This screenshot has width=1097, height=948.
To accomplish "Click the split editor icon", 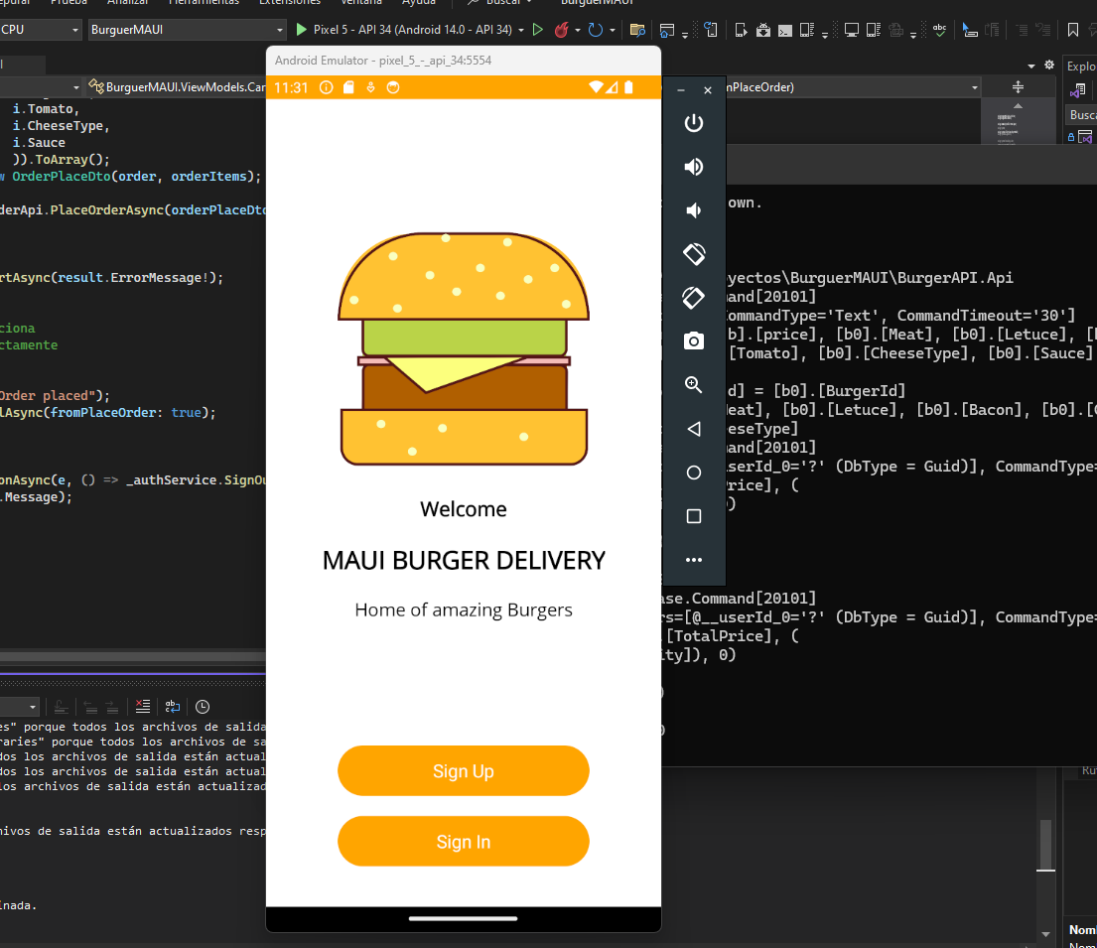I will point(1018,86).
